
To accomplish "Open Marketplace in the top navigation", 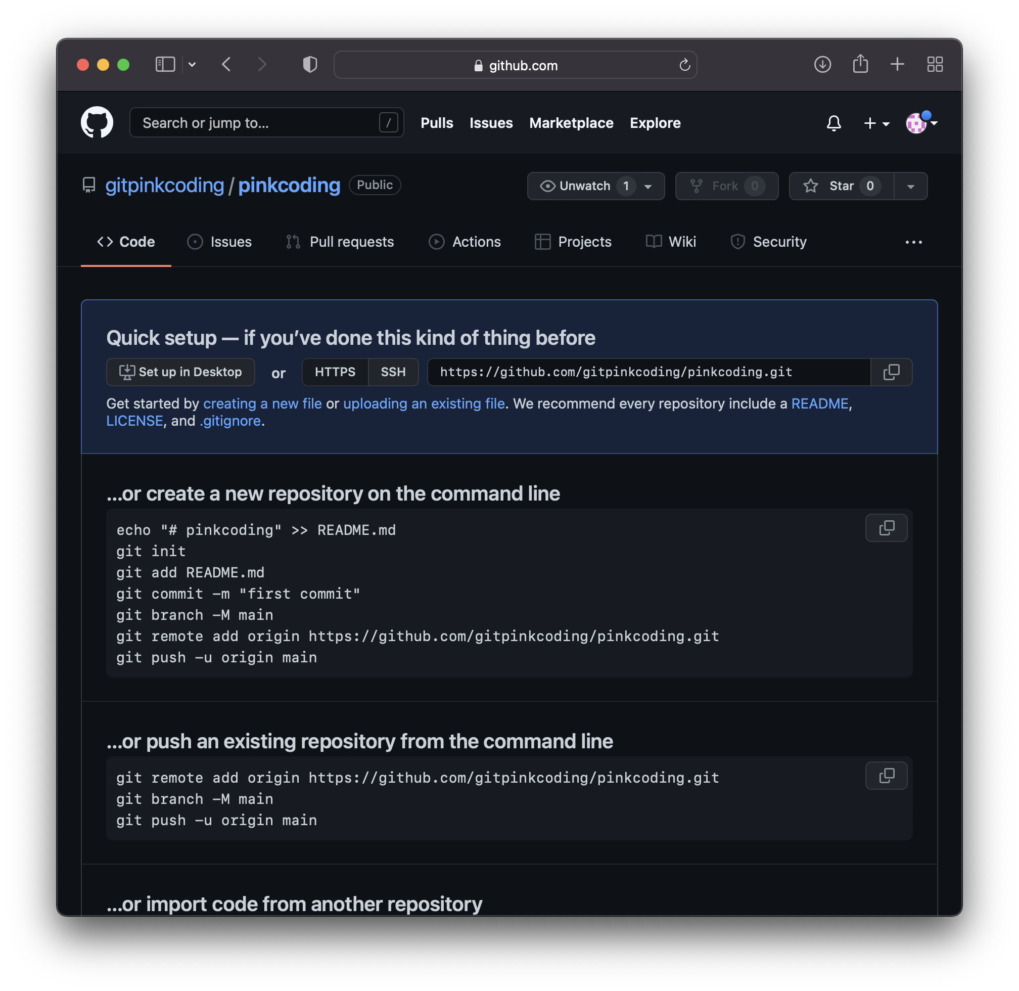I will coord(571,123).
